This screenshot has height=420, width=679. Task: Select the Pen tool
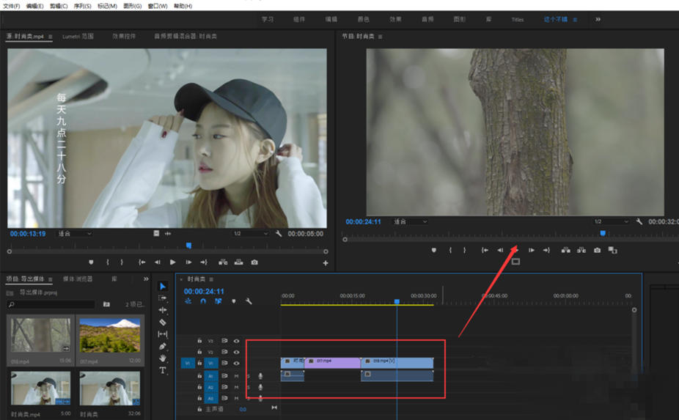[x=163, y=346]
